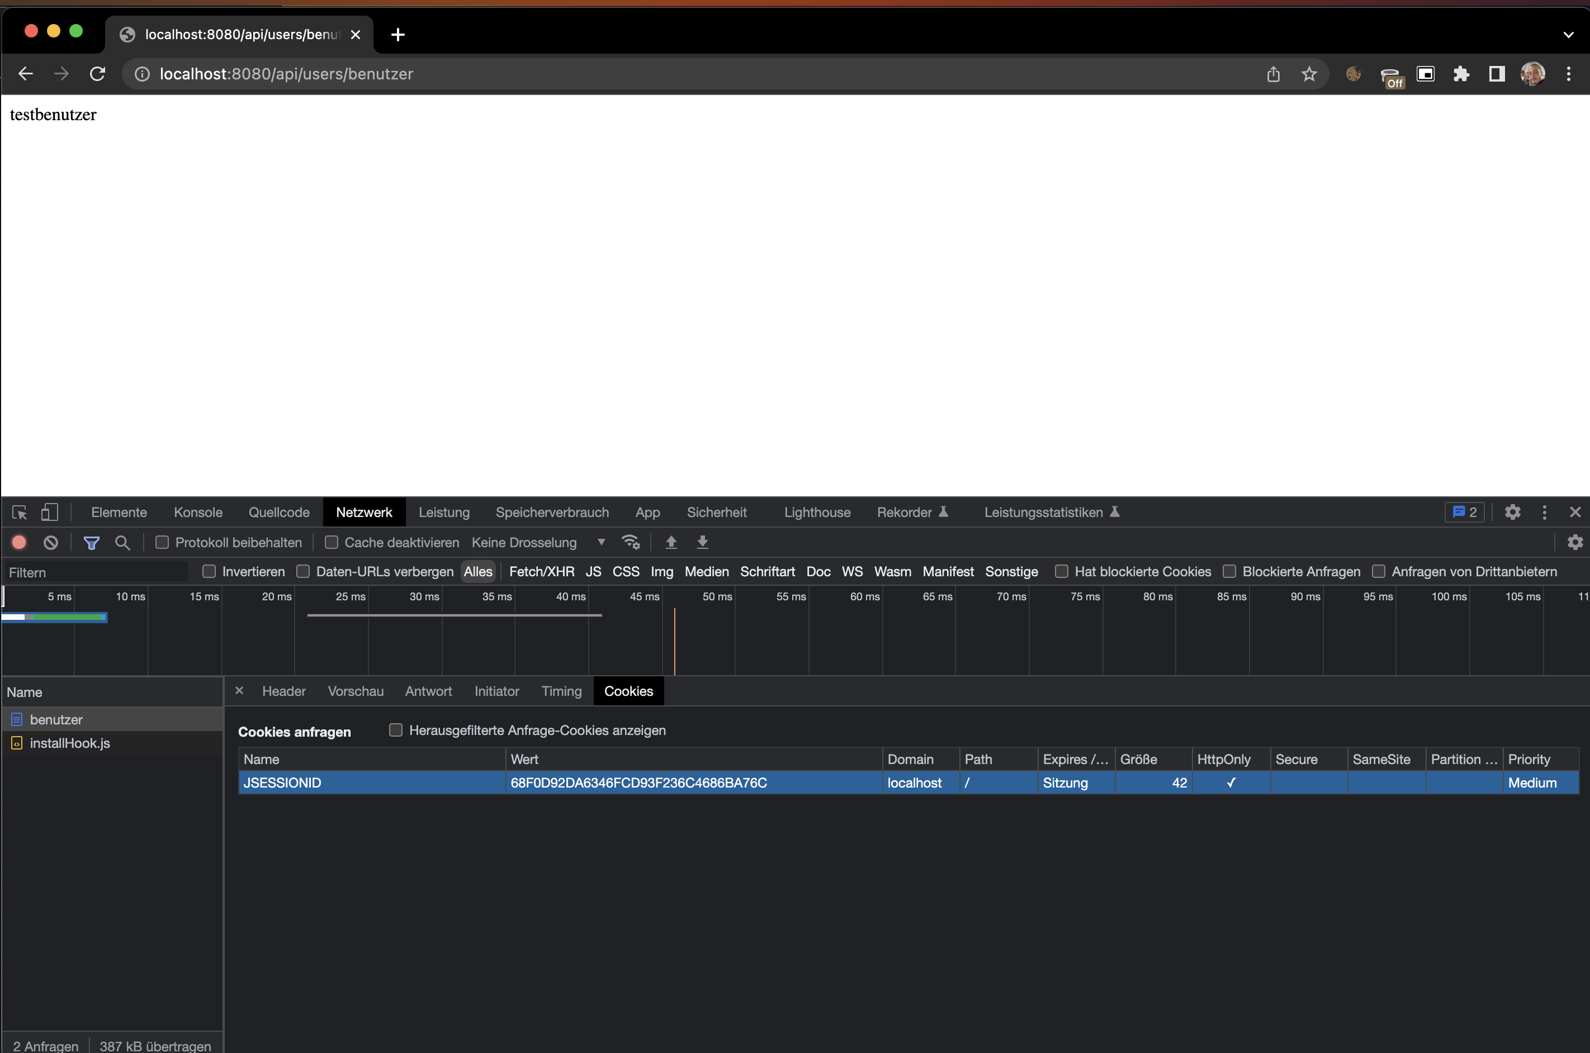Open DevTools settings gear
The width and height of the screenshot is (1590, 1053).
tap(1512, 513)
